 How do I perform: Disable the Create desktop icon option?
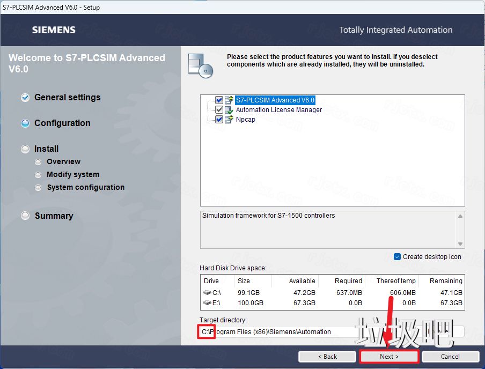click(x=397, y=257)
